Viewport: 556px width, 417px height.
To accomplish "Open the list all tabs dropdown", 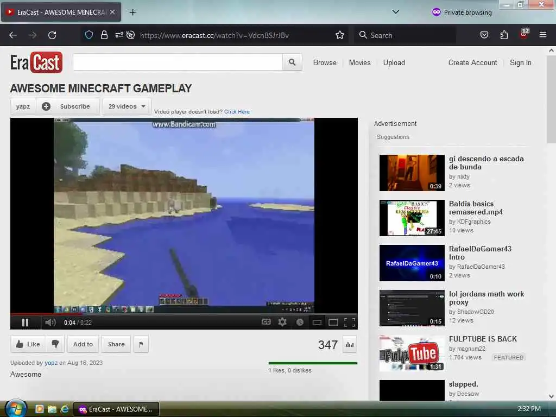I will [396, 12].
